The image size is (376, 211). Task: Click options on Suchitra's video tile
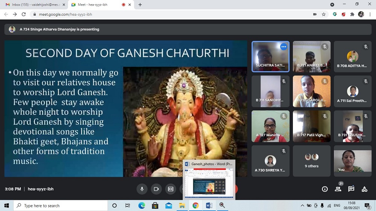click(x=284, y=47)
